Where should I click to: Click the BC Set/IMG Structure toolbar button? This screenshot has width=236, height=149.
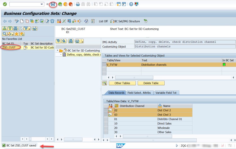pyautogui.click(x=125, y=21)
